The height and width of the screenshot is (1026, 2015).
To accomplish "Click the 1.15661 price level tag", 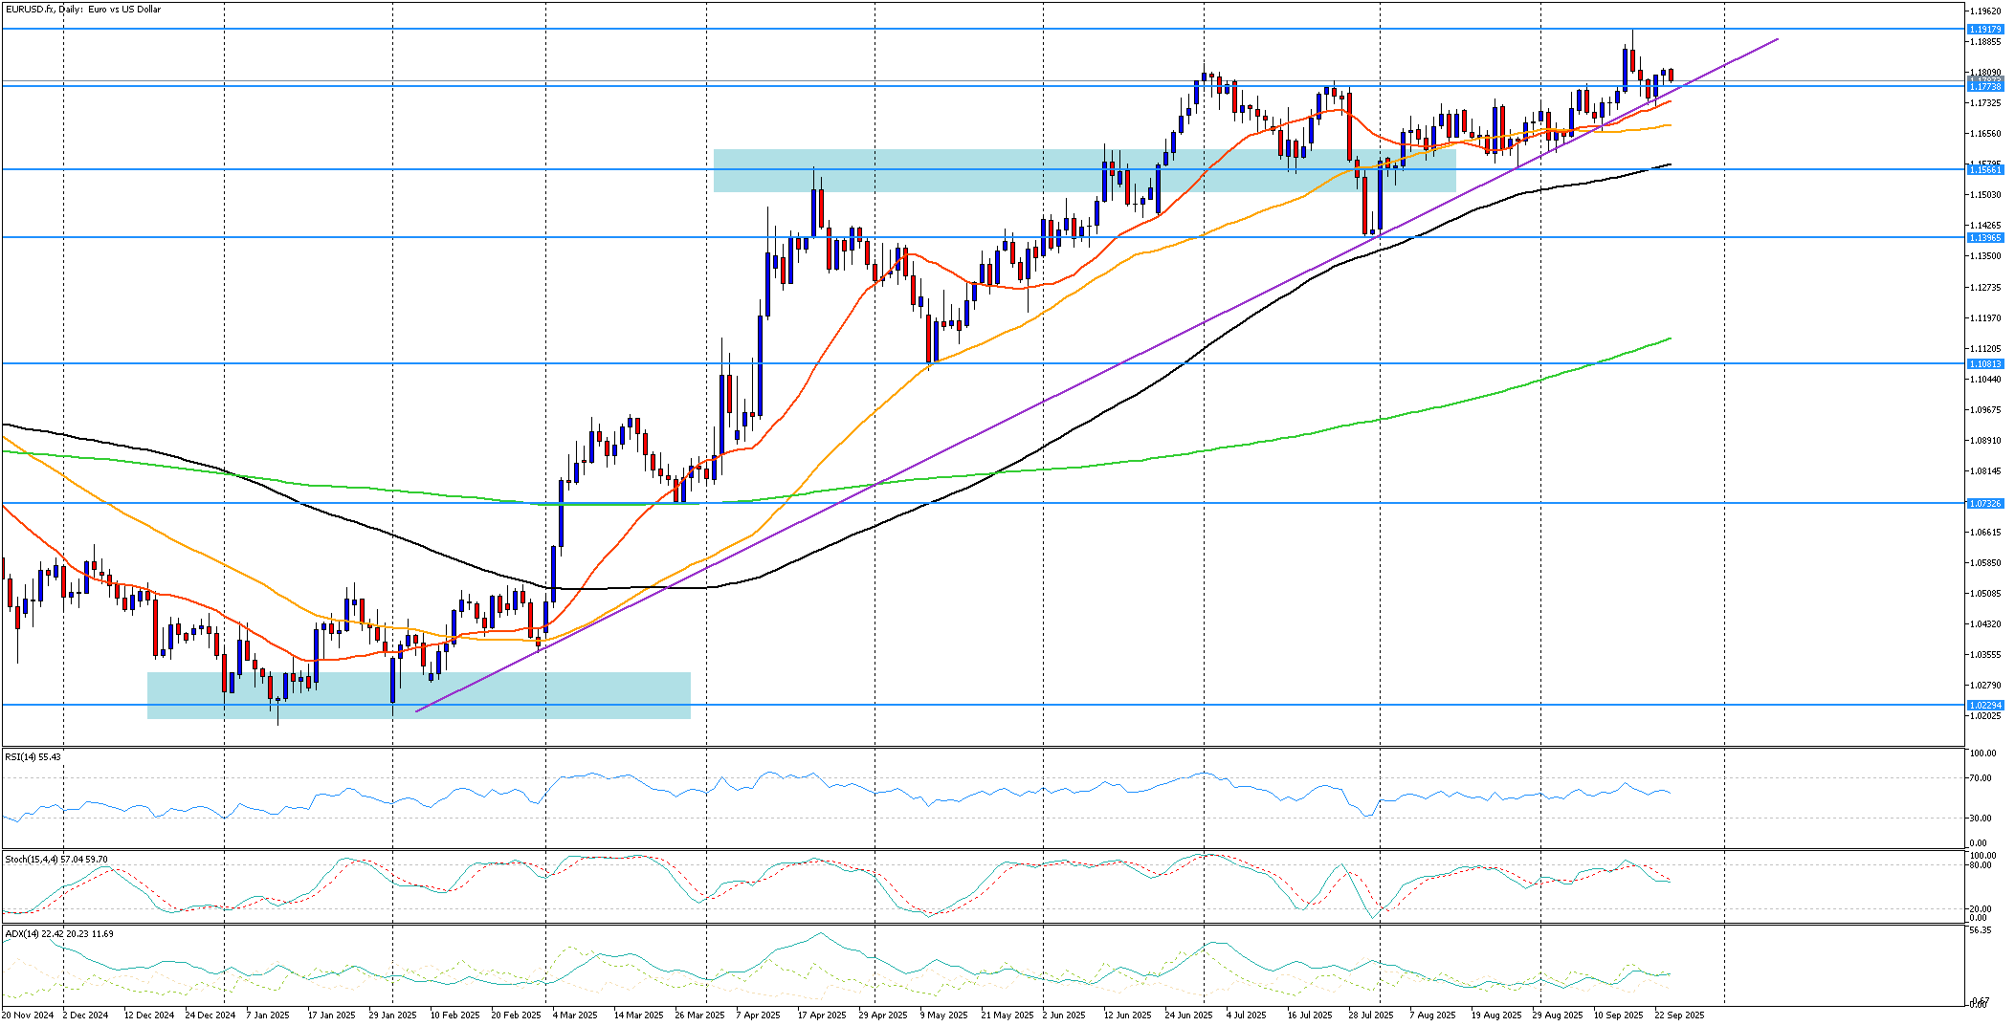I will click(x=1984, y=169).
